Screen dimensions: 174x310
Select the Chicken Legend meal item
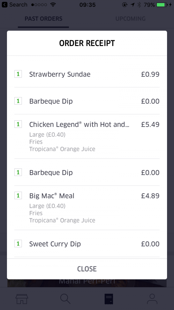click(79, 125)
